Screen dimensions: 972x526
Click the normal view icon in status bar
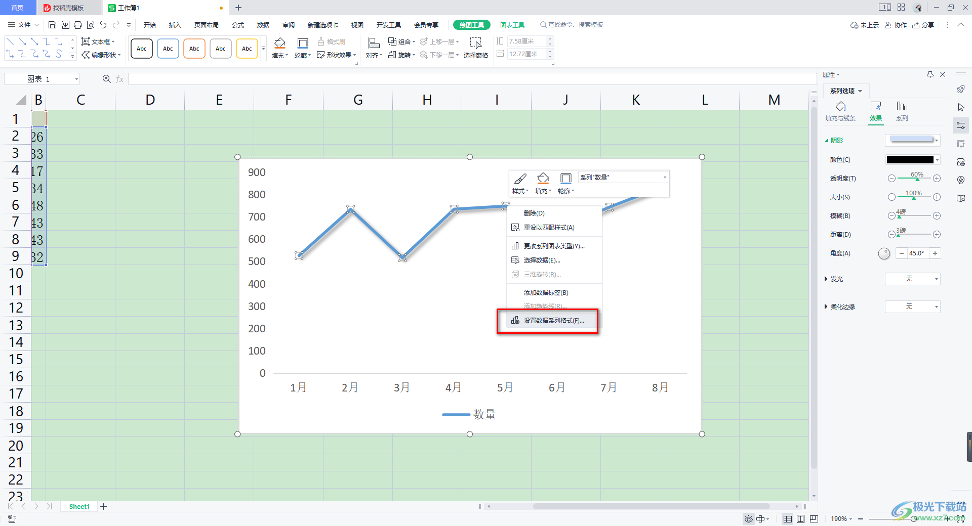(788, 519)
